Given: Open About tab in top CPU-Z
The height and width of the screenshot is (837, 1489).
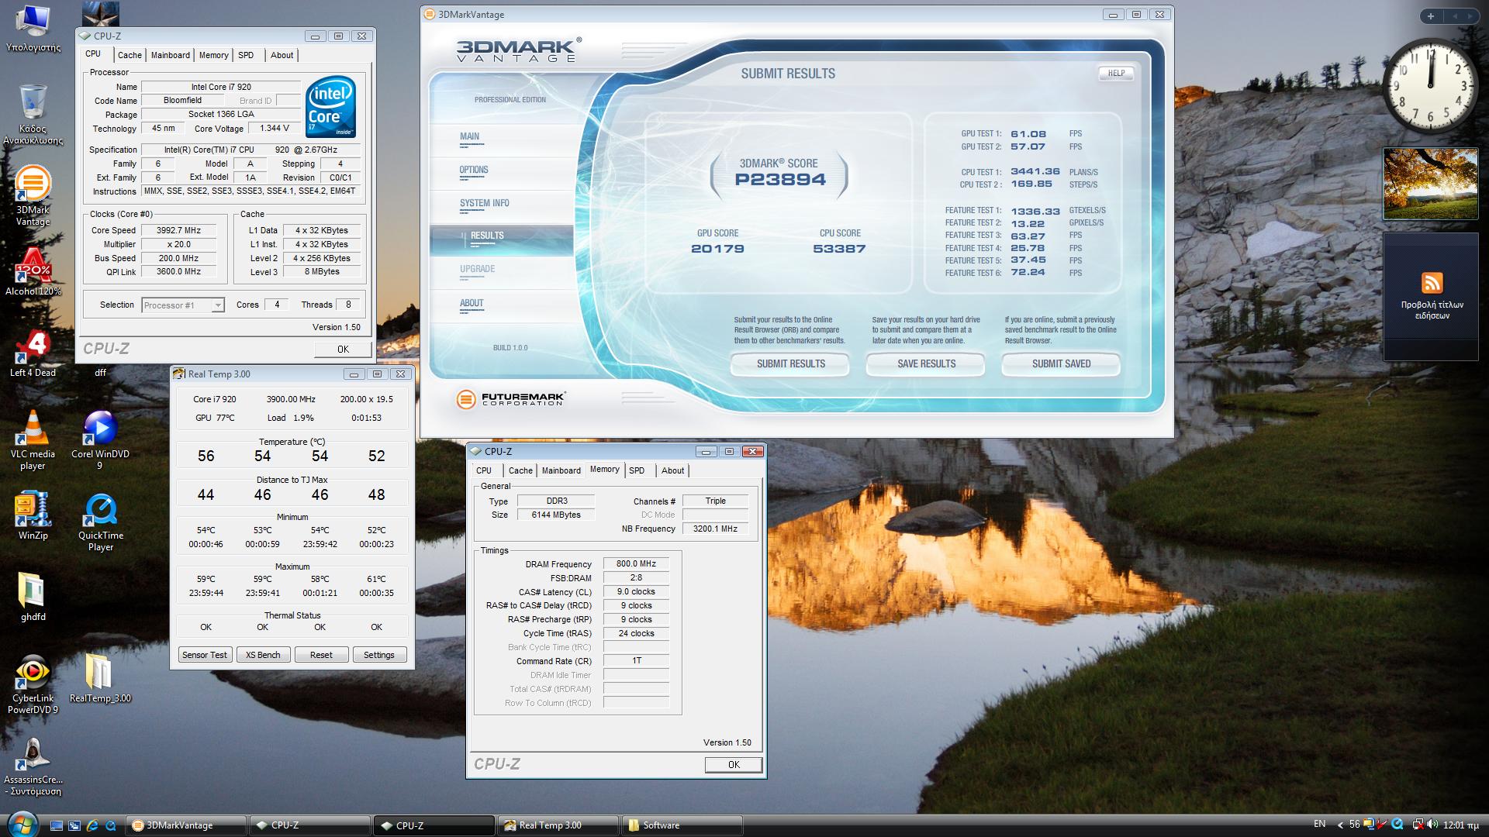Looking at the screenshot, I should tap(282, 55).
